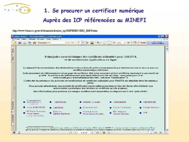Click the zoom percentage field
This screenshot has height=142, width=189.
(x=120, y=43)
